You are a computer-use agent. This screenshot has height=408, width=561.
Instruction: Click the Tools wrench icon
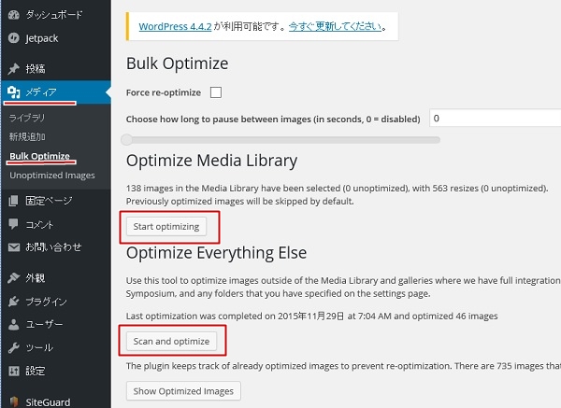pyautogui.click(x=14, y=347)
